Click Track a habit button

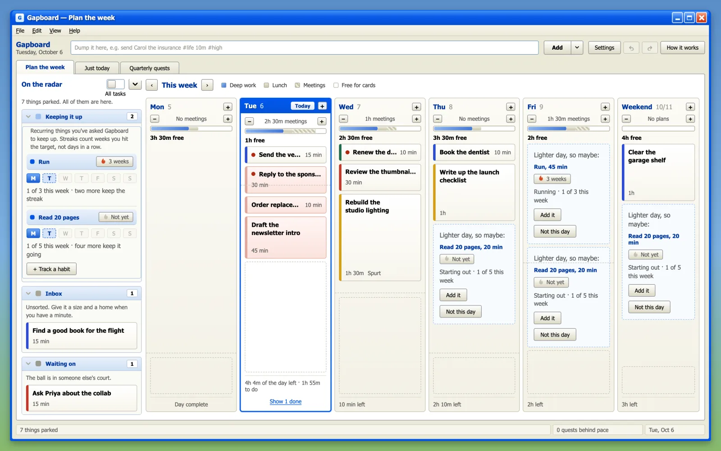(51, 269)
